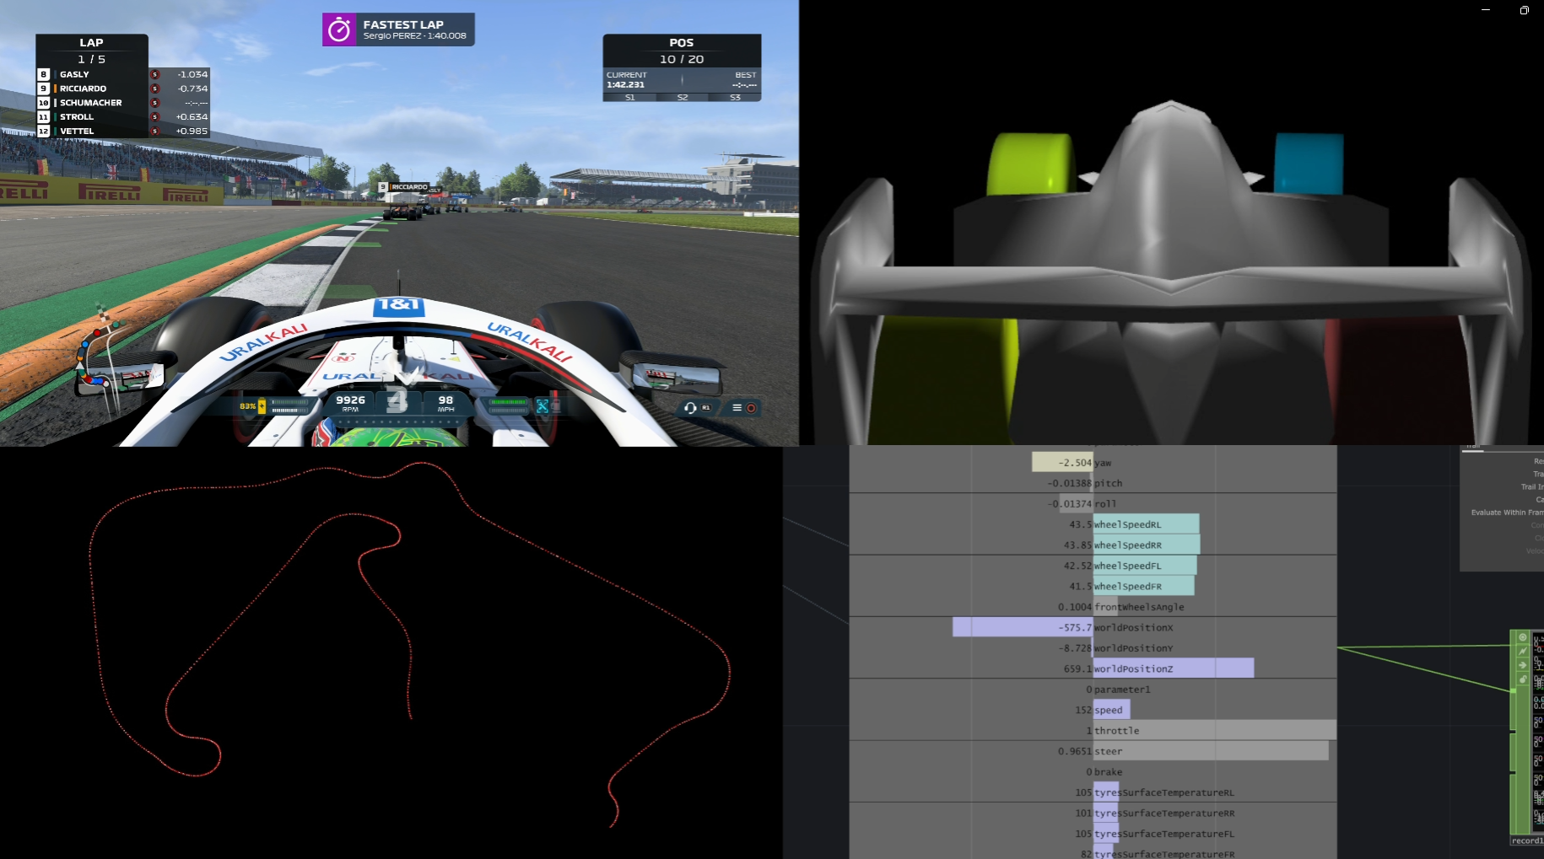This screenshot has height=859, width=1544.
Task: Click the cyan tyre in the 3D car view
Action: pos(1308,164)
